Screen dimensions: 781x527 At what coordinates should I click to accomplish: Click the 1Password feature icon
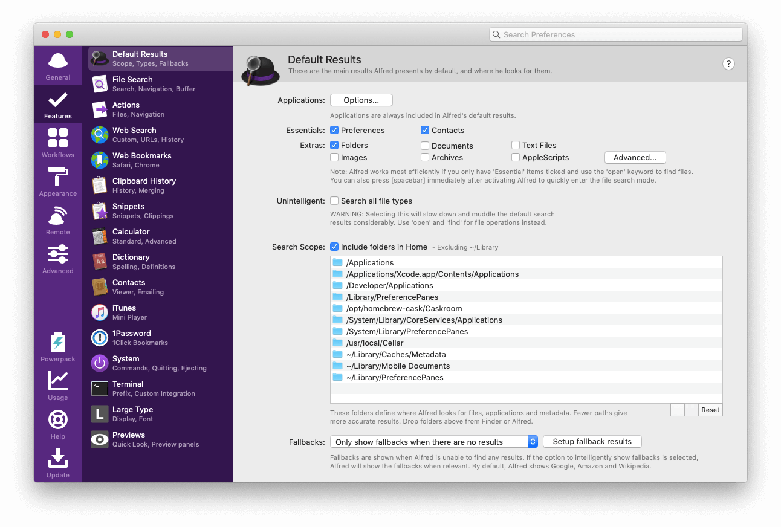(x=99, y=337)
